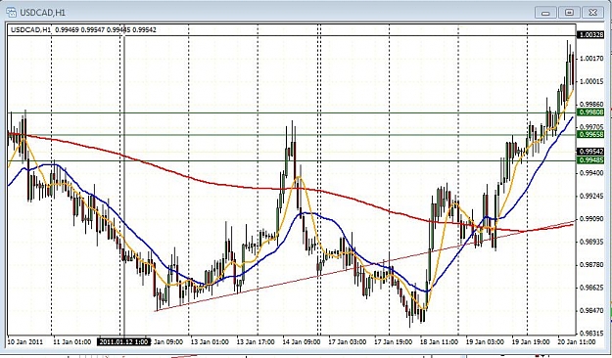Click the 1.00015 price scale value
This screenshot has height=358, width=612.
[591, 81]
